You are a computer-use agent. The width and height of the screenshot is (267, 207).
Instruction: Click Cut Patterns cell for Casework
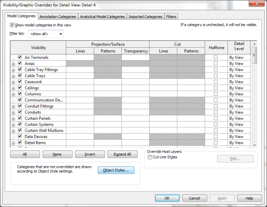click(191, 81)
